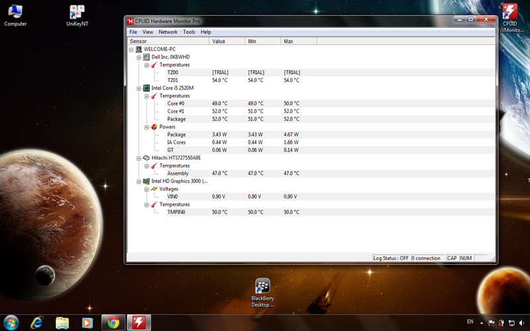This screenshot has width=530, height=331.
Task: Open Windows Media Player from the taskbar
Action: 87,323
